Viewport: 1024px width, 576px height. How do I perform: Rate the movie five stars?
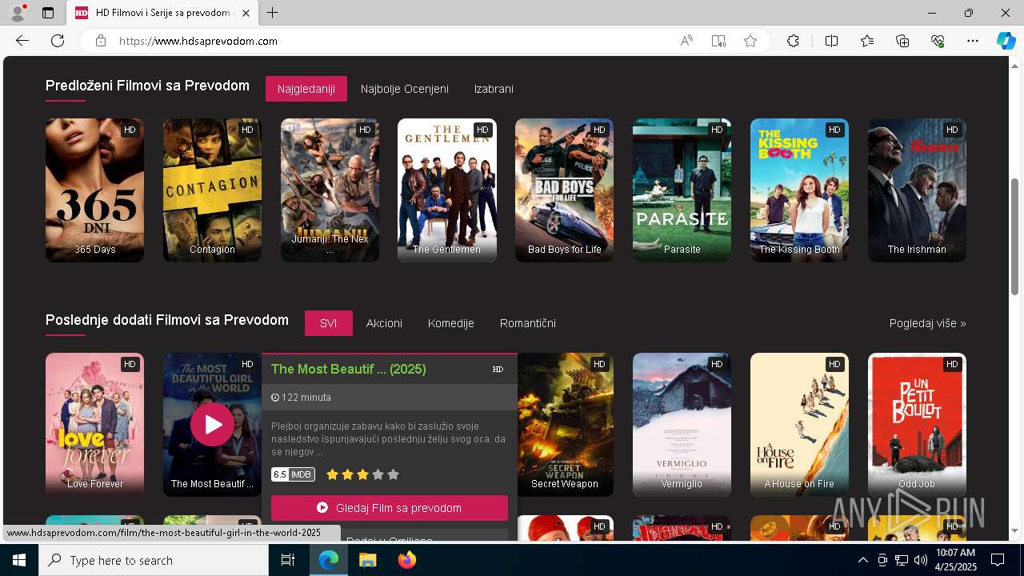[x=393, y=474]
